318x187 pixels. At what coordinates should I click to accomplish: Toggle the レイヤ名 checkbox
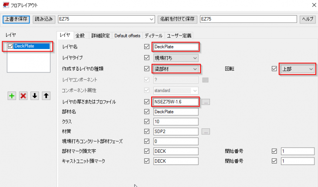(147, 47)
